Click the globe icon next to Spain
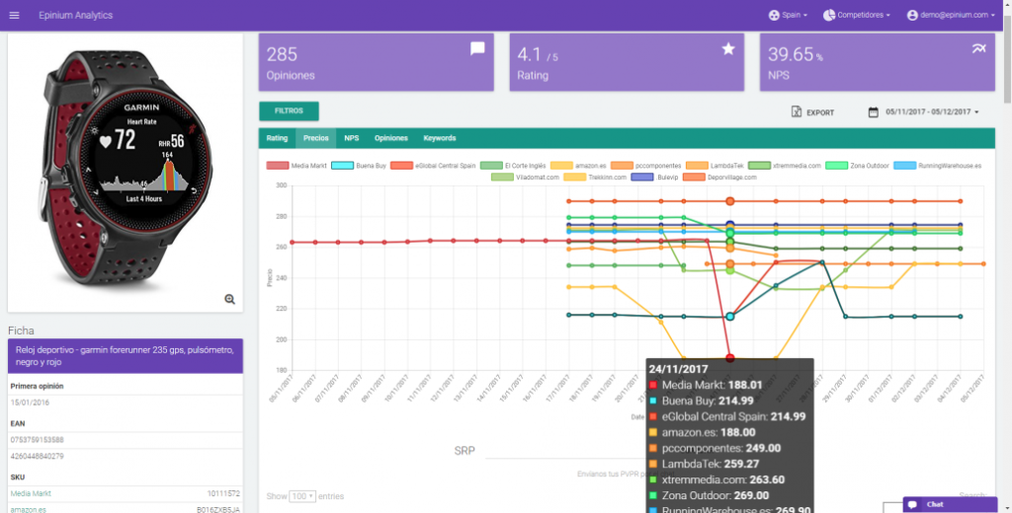This screenshot has height=513, width=1012. tap(774, 15)
